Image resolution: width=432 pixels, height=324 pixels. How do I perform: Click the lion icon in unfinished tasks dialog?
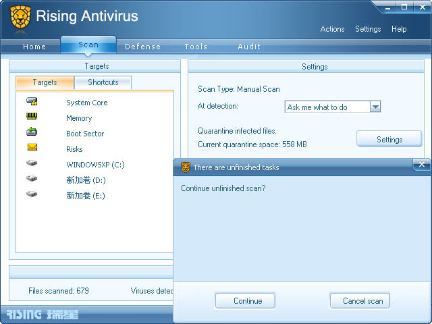pyautogui.click(x=186, y=167)
